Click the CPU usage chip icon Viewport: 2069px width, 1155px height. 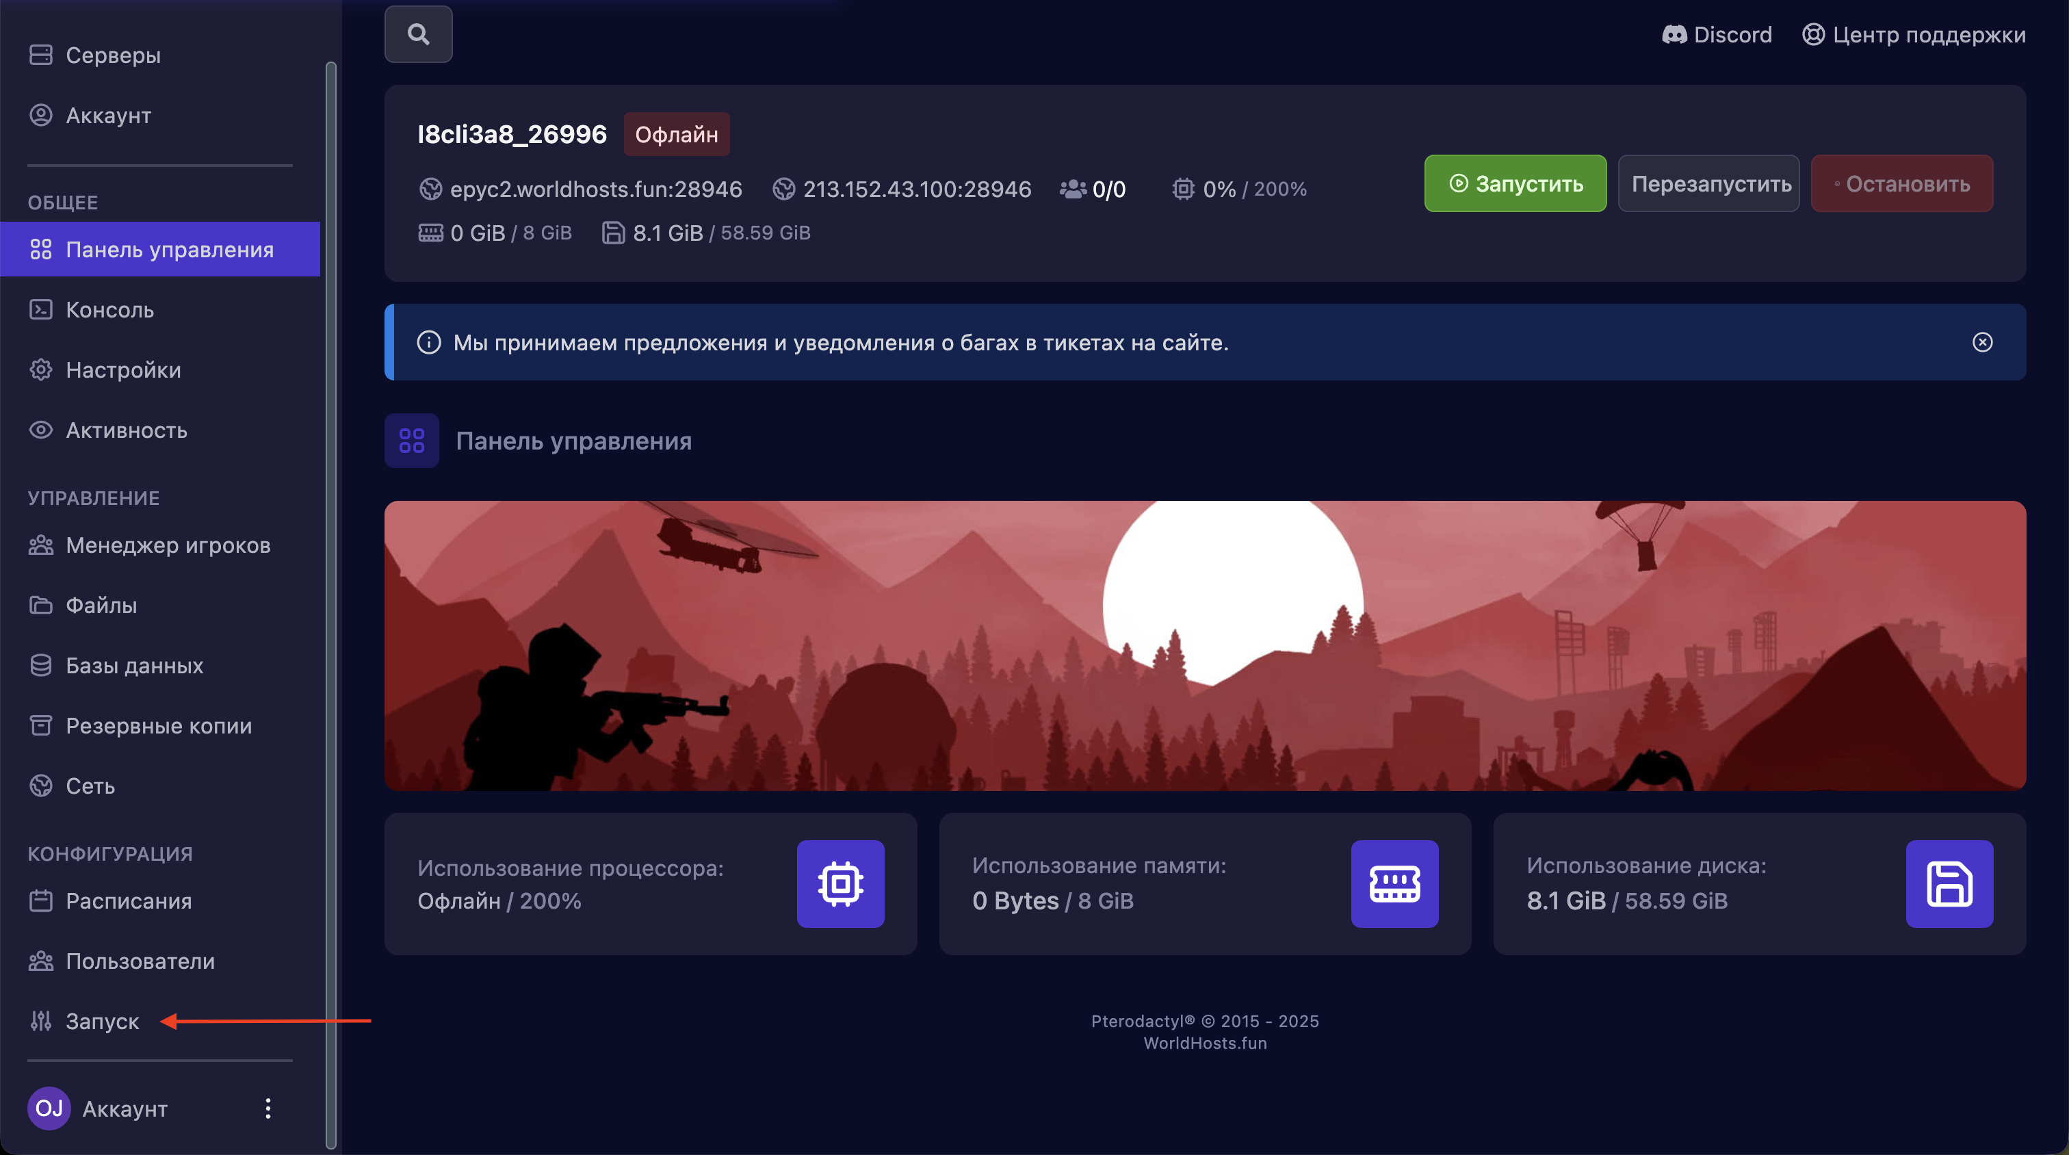[x=840, y=883]
